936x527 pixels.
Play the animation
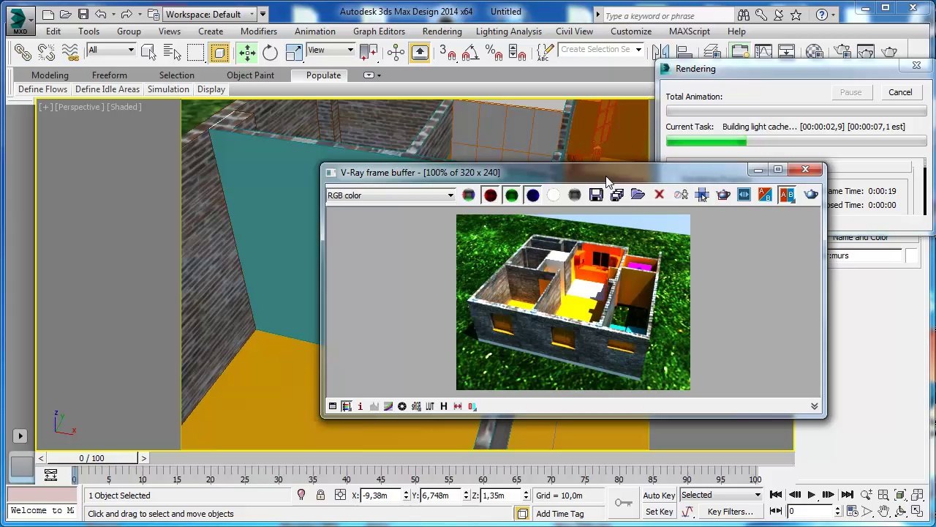pos(811,496)
